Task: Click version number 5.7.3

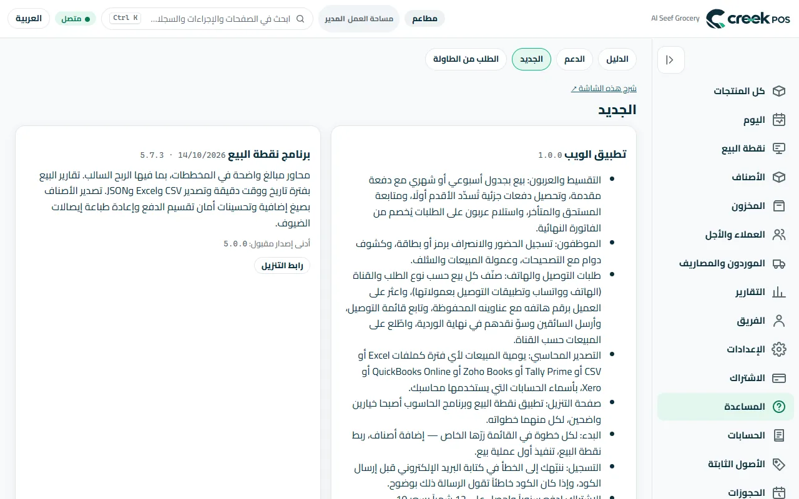Action: [152, 155]
